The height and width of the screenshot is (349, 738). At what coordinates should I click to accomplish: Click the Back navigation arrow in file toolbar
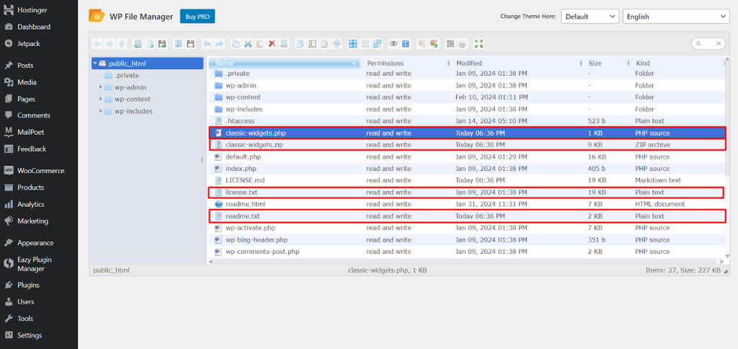pos(97,44)
